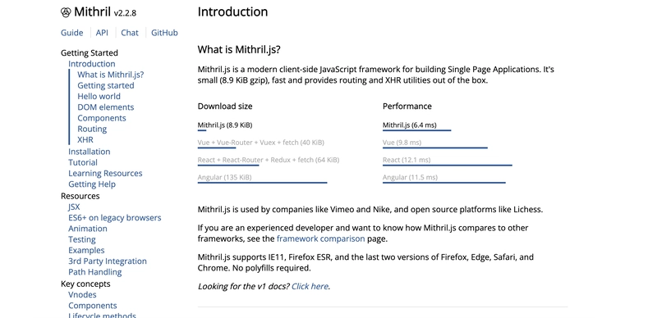Image resolution: width=657 pixels, height=318 pixels.
Task: Select Introduction in the sidebar
Action: [x=92, y=64]
